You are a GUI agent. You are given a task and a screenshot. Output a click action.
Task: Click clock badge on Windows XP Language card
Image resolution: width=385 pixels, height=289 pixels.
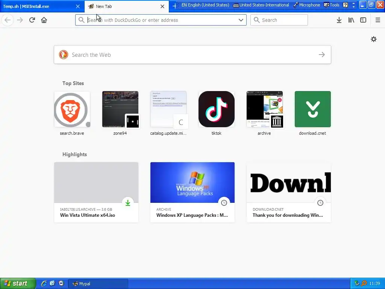[x=224, y=203]
